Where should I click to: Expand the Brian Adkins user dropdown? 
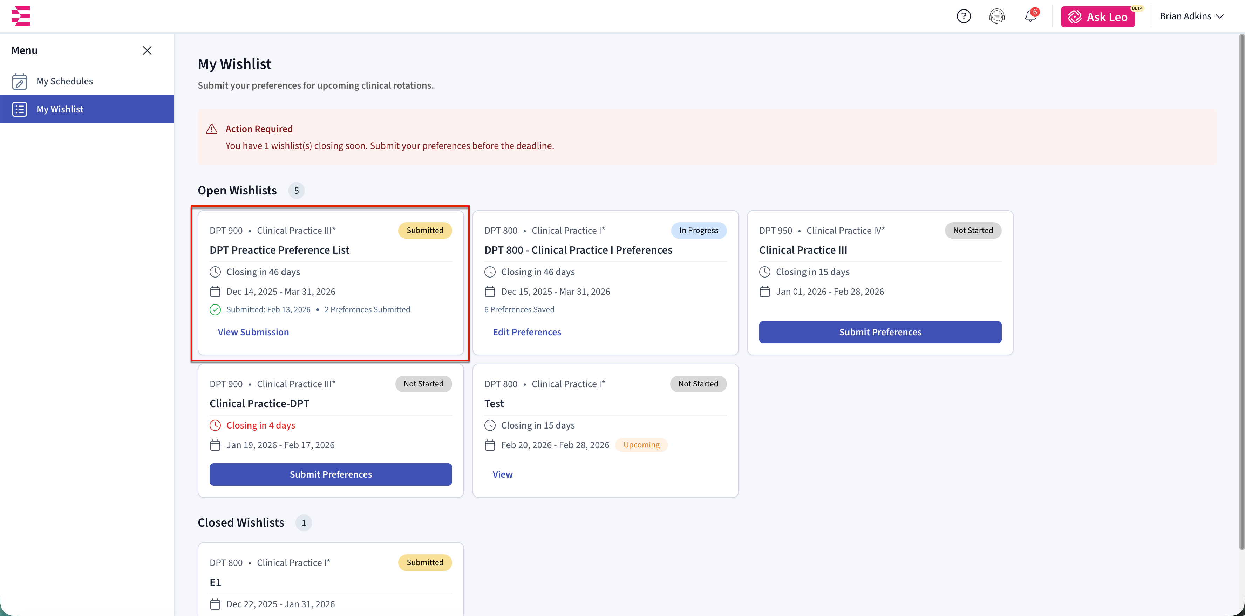coord(1191,16)
